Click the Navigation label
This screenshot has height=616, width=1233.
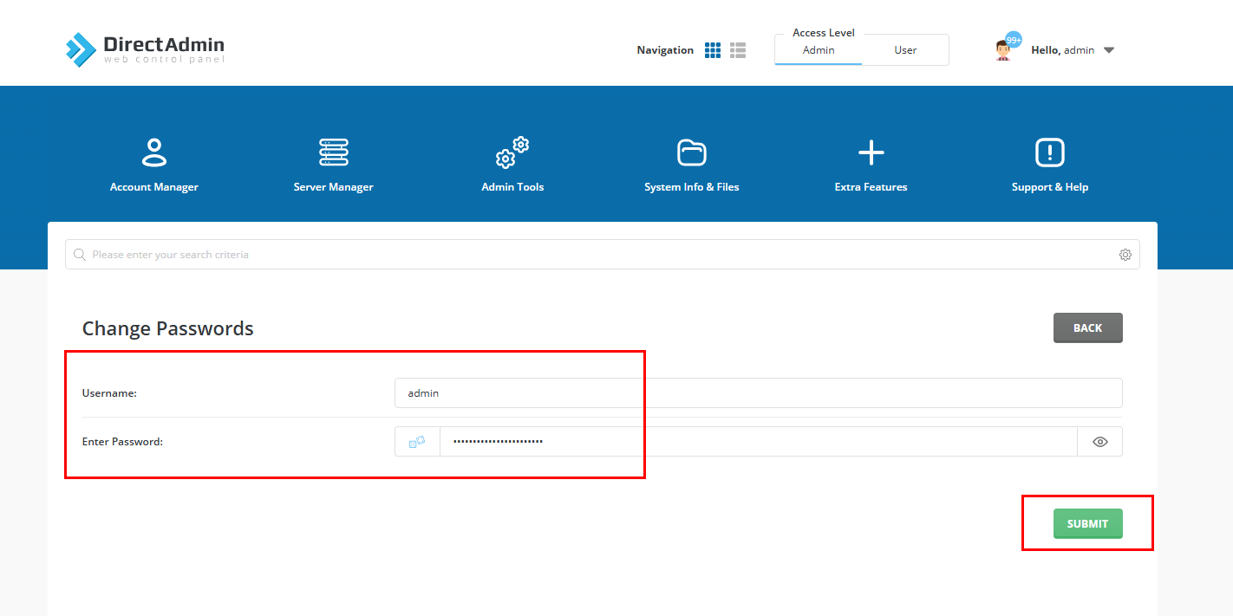click(665, 50)
